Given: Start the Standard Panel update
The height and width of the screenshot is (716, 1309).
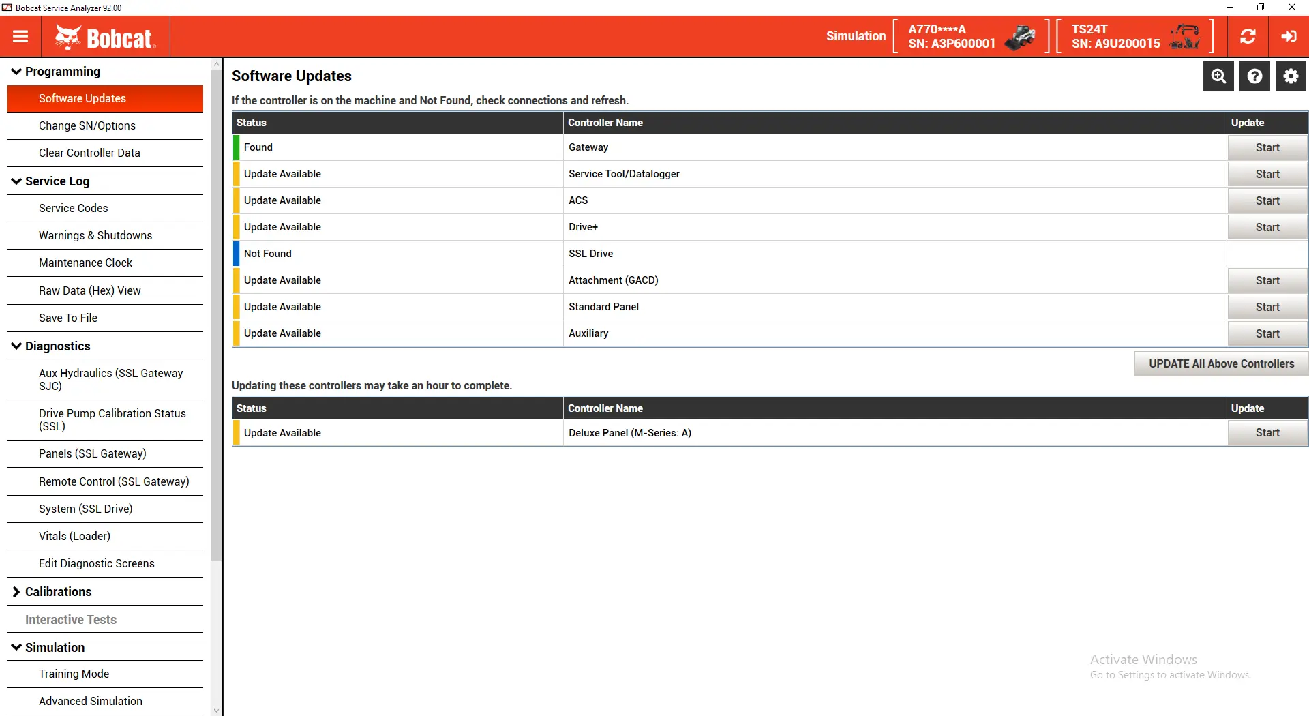Looking at the screenshot, I should coord(1267,307).
